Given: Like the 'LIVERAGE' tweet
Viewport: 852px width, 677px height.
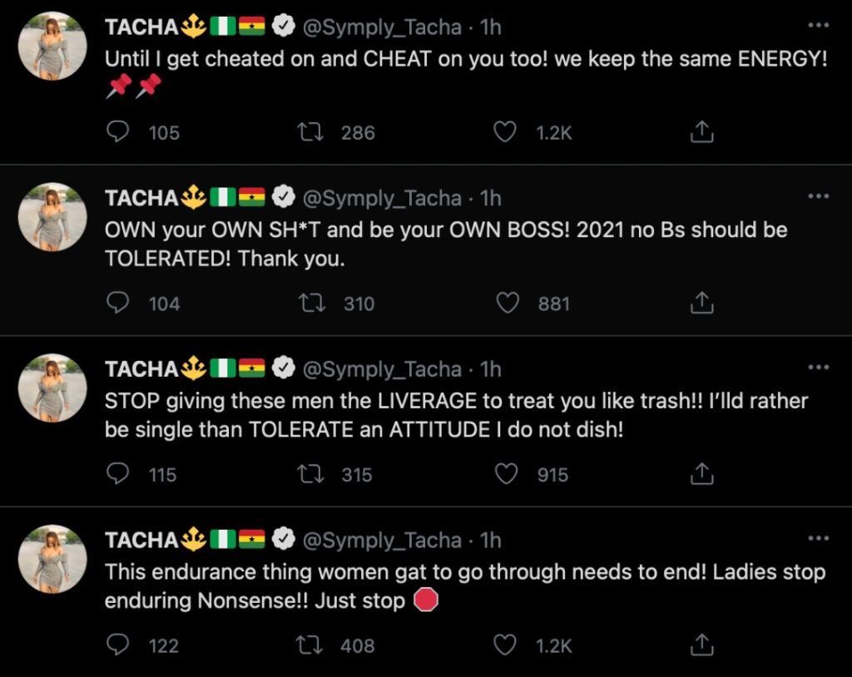Looking at the screenshot, I should [x=507, y=474].
